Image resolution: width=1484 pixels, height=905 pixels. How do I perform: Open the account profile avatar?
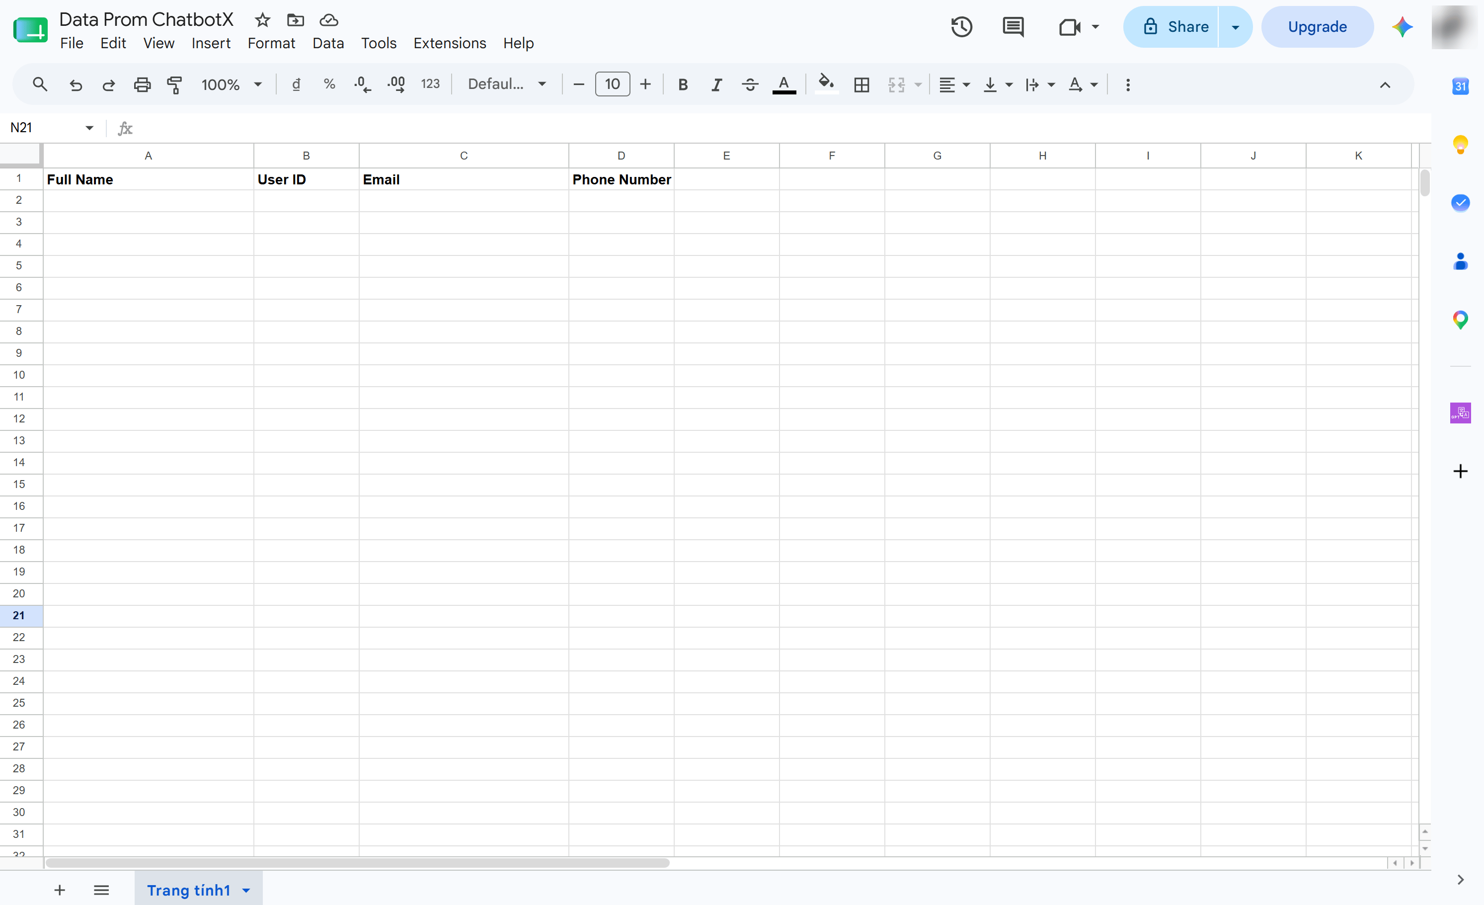pos(1456,27)
